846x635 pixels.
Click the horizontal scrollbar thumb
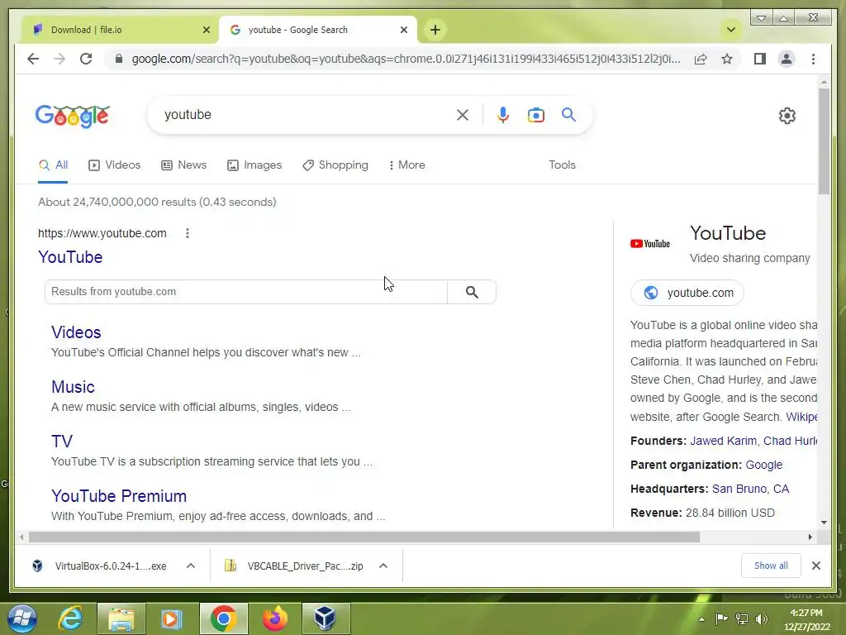click(x=364, y=537)
